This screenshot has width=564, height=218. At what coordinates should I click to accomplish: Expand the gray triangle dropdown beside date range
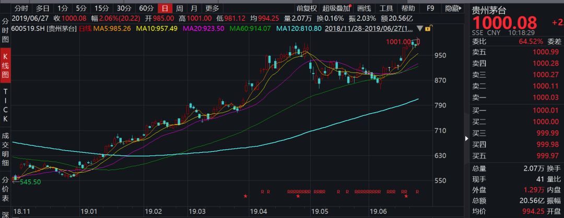coord(420,28)
